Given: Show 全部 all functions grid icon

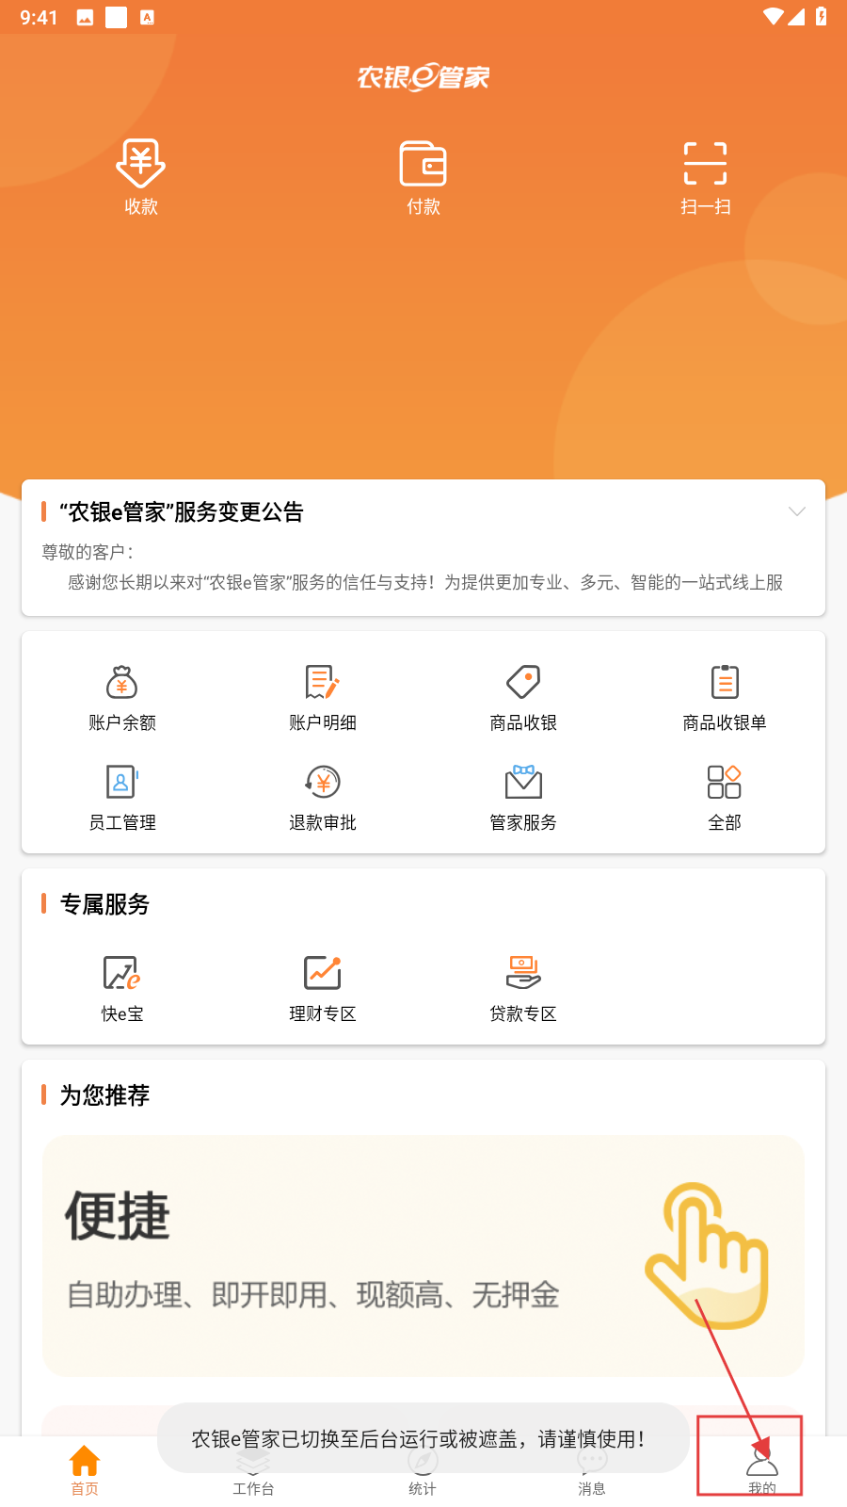Looking at the screenshot, I should pos(725,782).
